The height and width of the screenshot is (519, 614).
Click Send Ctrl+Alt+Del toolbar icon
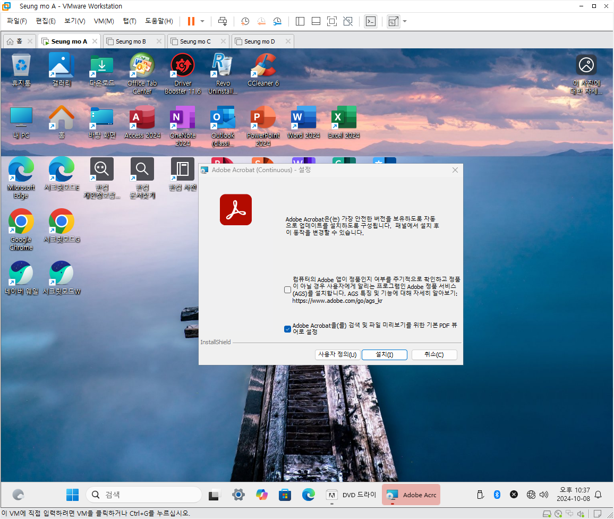coord(223,21)
